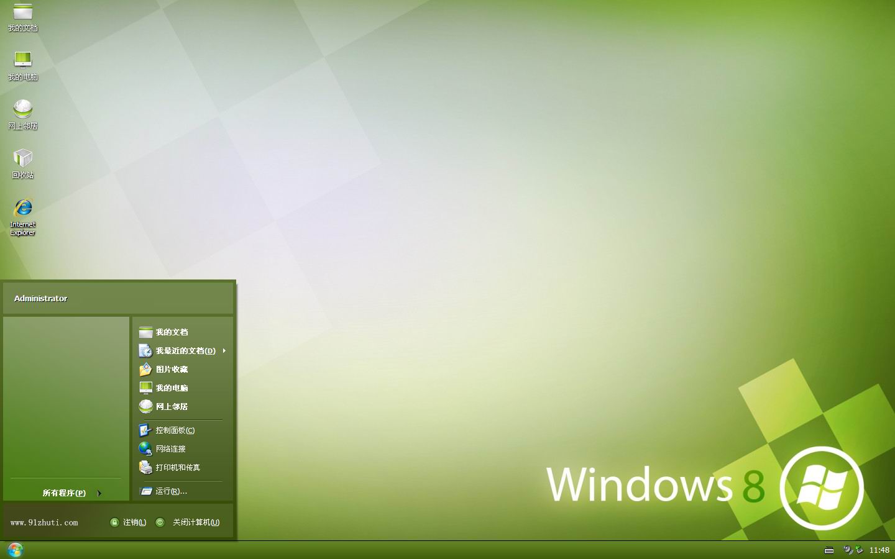Click the safely remove hardware tray icon
This screenshot has width=895, height=559.
pyautogui.click(x=859, y=550)
